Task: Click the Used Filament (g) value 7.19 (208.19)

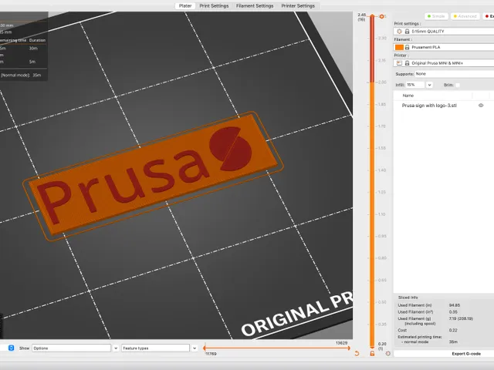Action: coord(462,318)
